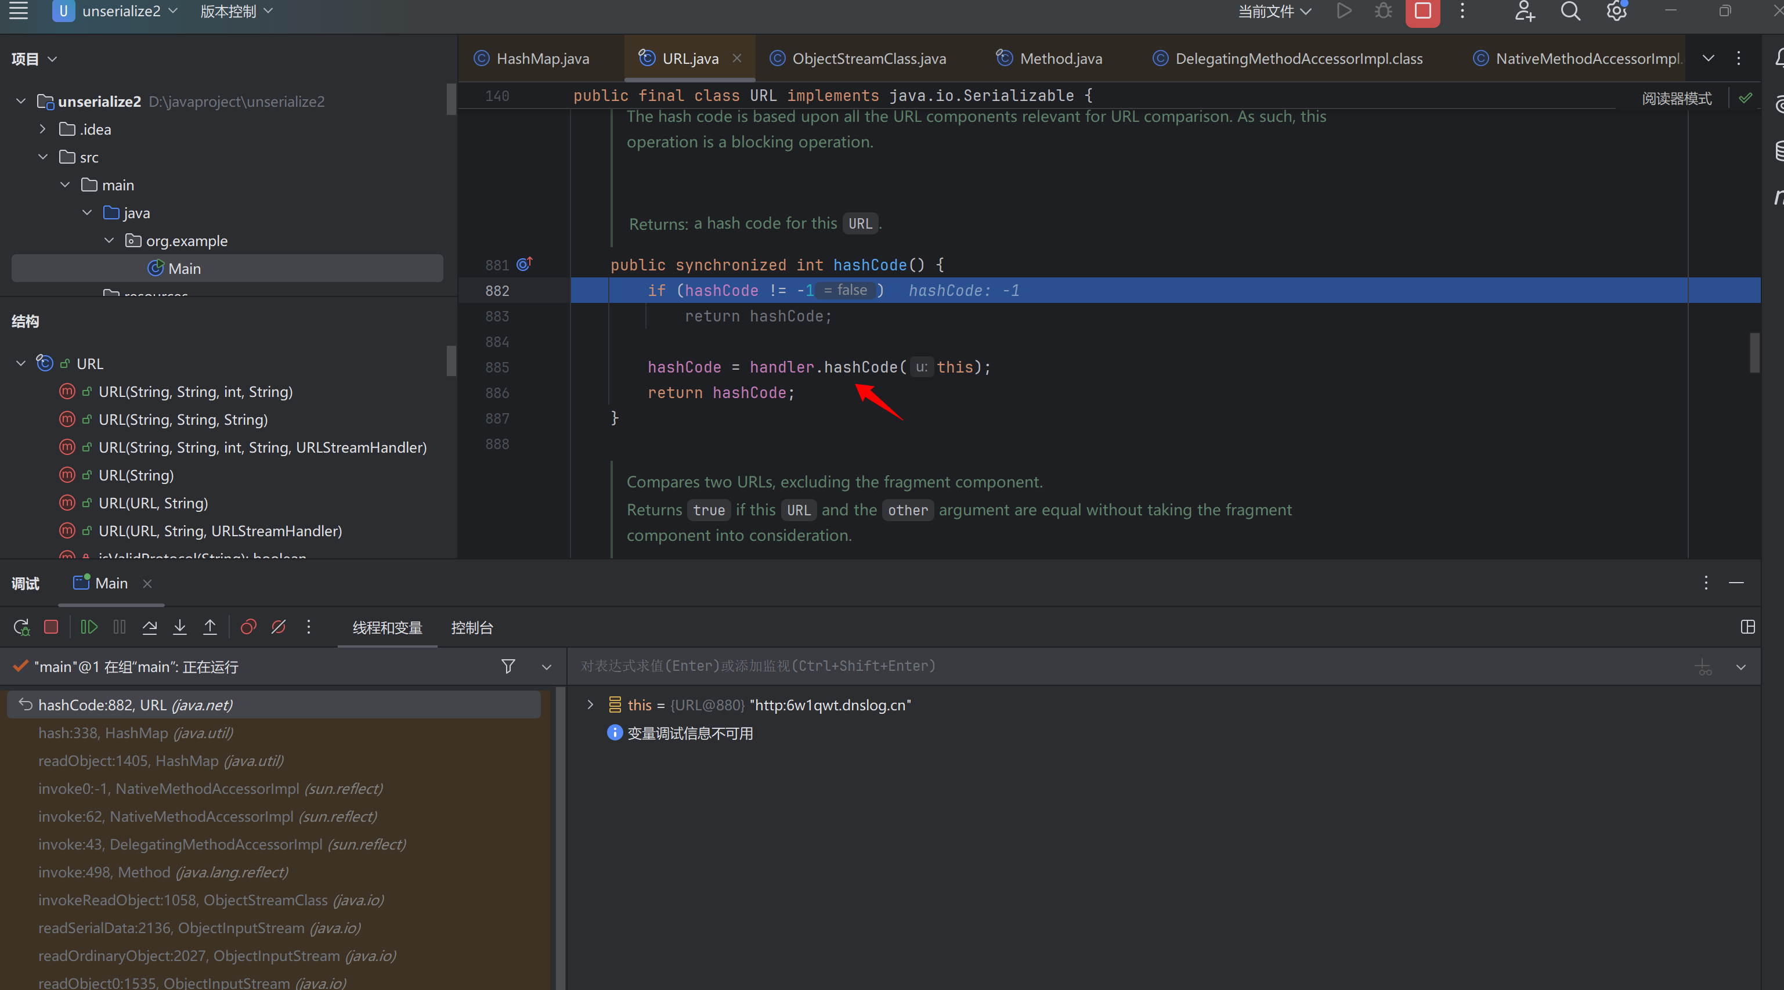Click the Resume Program debug icon
The height and width of the screenshot is (990, 1784).
(89, 627)
